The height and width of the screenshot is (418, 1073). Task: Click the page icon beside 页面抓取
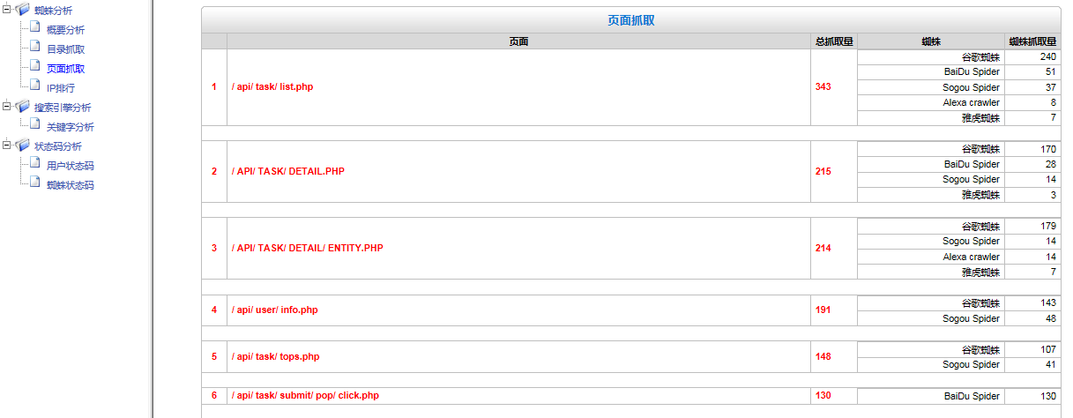point(35,67)
